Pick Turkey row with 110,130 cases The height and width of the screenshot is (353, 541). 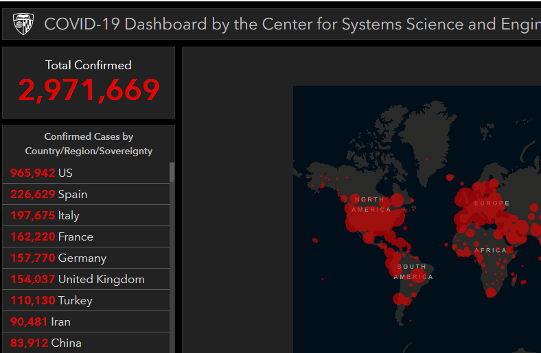pyautogui.click(x=86, y=300)
